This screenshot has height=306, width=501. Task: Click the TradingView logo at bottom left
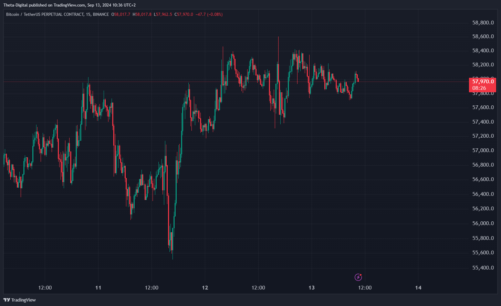(x=20, y=300)
